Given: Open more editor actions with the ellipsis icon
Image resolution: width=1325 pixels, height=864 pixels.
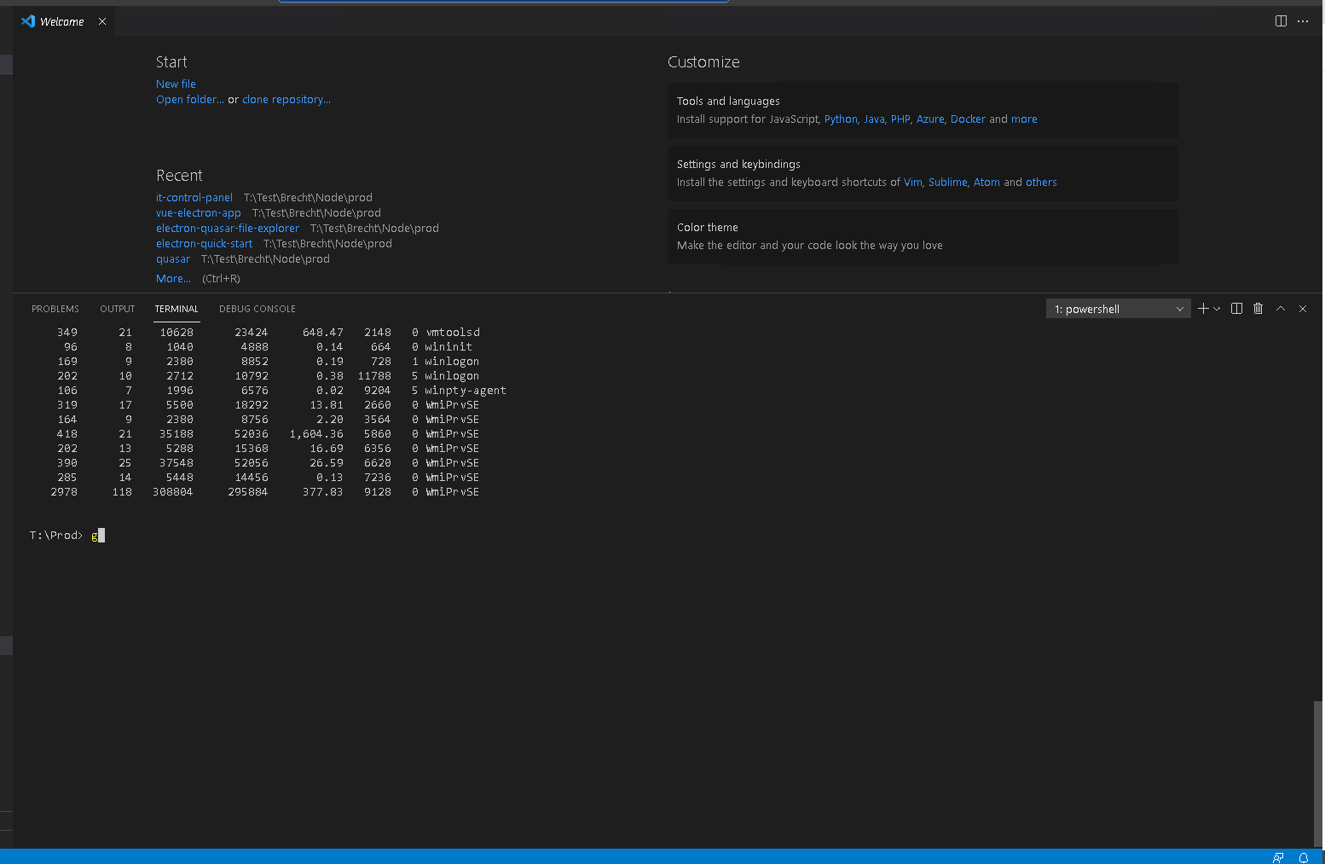Looking at the screenshot, I should pos(1303,20).
